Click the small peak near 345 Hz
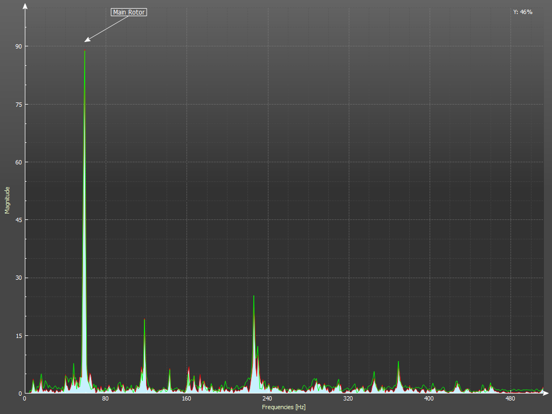552x414 pixels. pyautogui.click(x=374, y=372)
